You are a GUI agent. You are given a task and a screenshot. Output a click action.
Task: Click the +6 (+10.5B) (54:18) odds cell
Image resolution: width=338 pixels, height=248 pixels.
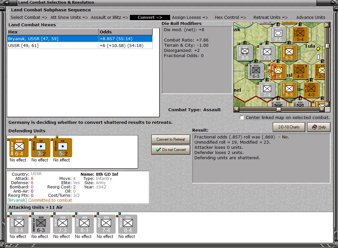coord(126,46)
